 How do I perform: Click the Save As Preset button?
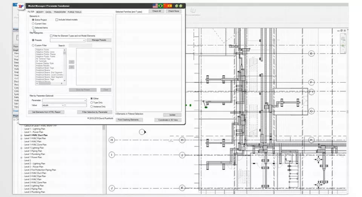[x=83, y=90]
